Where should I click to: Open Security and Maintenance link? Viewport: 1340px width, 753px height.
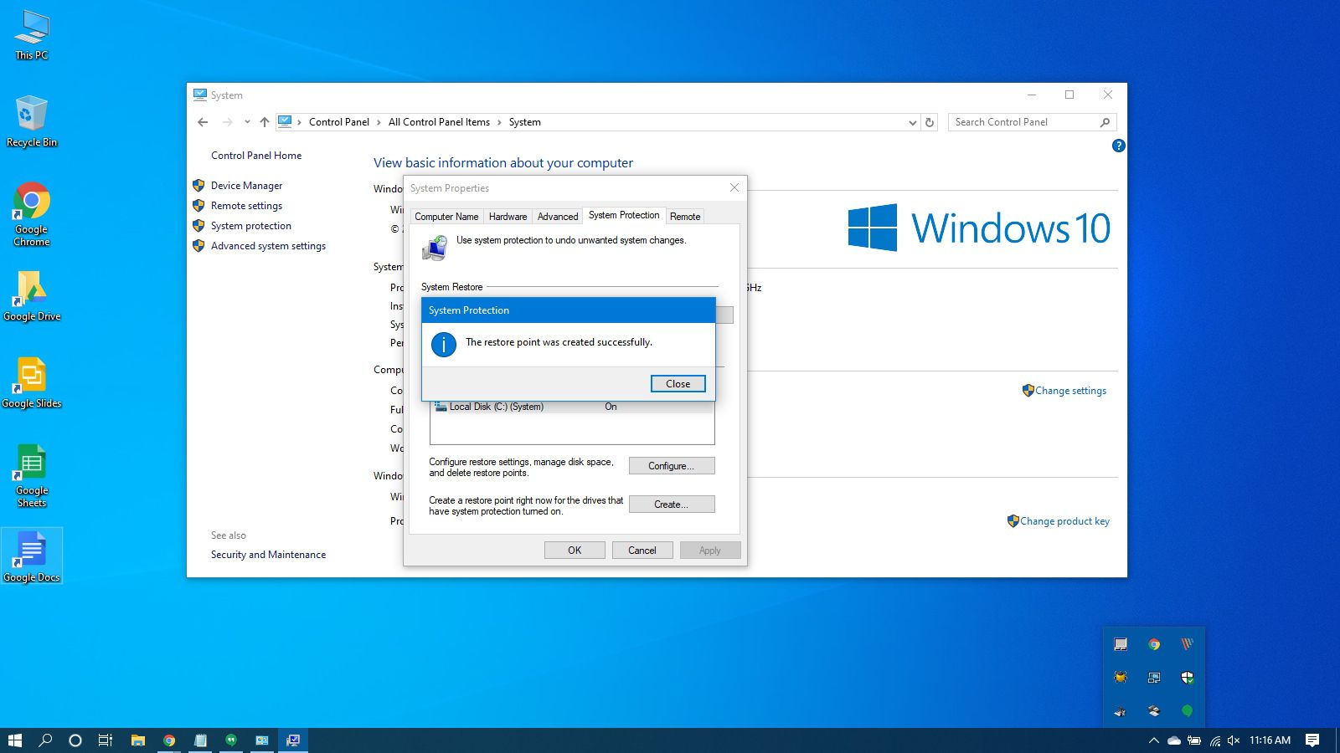tap(268, 555)
